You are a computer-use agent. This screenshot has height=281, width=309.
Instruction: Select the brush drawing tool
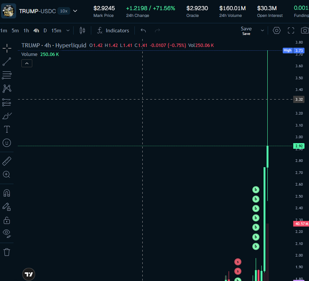tap(7, 116)
